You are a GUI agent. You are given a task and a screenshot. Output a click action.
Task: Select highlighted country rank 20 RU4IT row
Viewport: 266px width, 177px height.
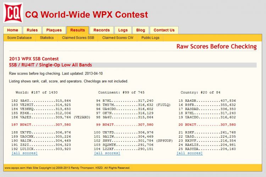(x=207, y=125)
